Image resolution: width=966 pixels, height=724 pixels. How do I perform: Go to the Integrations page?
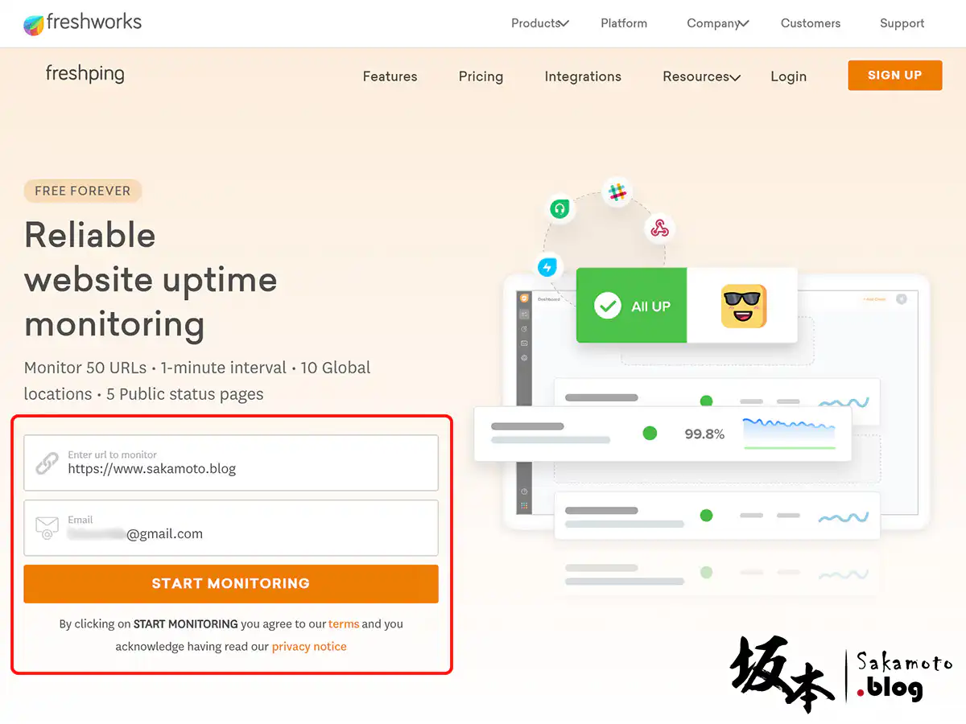coord(583,76)
